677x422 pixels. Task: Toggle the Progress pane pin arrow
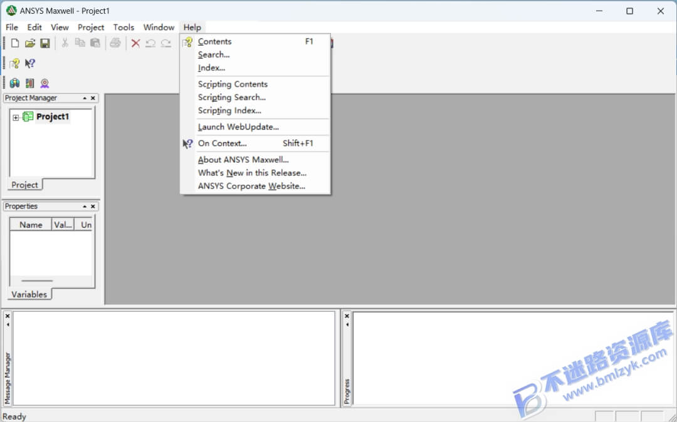347,324
